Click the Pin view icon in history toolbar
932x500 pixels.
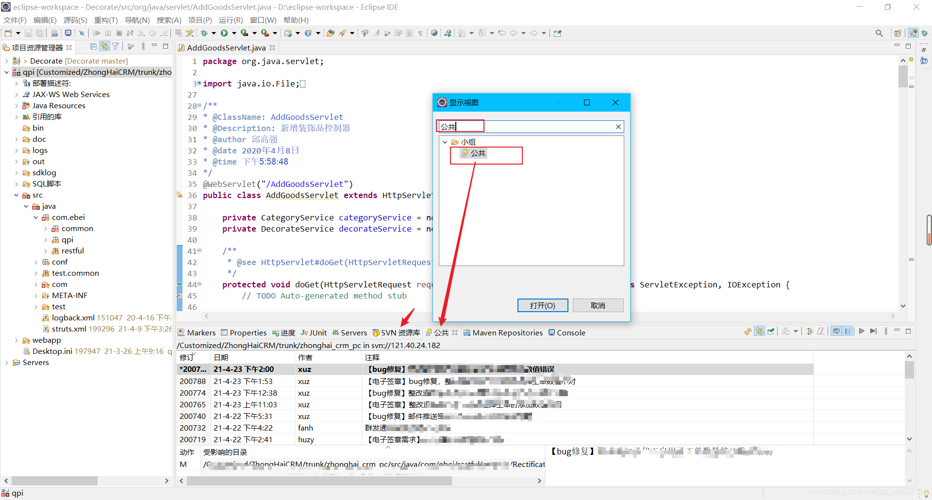[771, 332]
